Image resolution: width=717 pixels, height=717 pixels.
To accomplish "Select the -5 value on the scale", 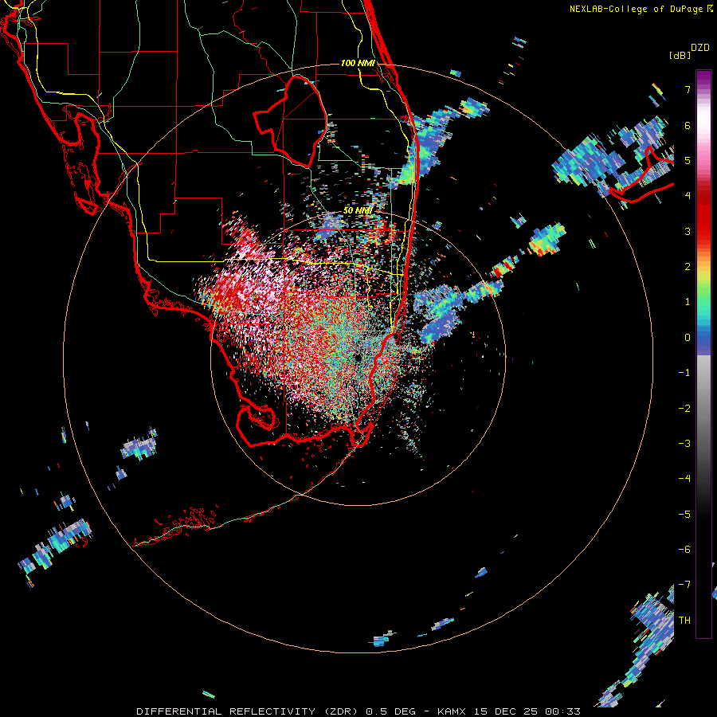I will click(684, 514).
